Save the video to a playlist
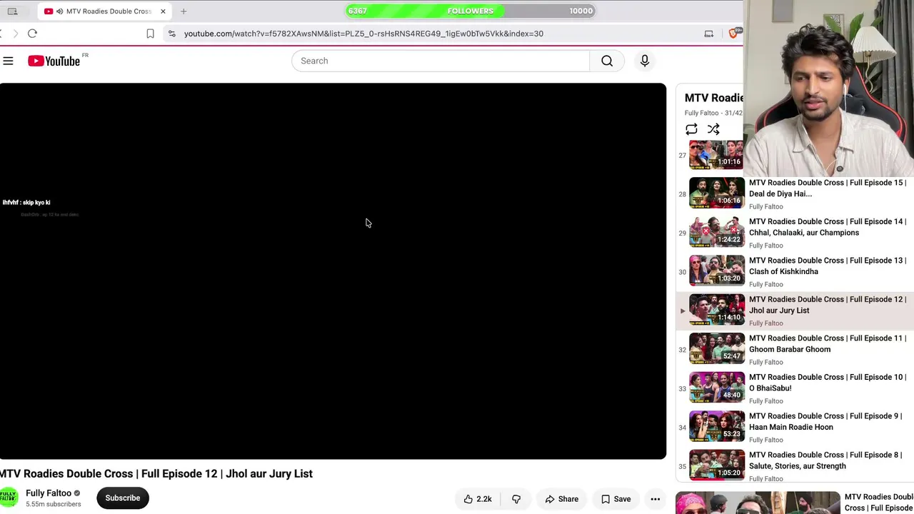914x514 pixels. click(616, 499)
